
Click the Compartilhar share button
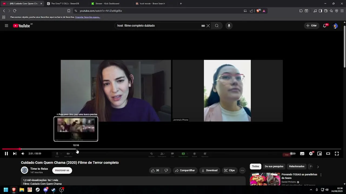[185, 170]
